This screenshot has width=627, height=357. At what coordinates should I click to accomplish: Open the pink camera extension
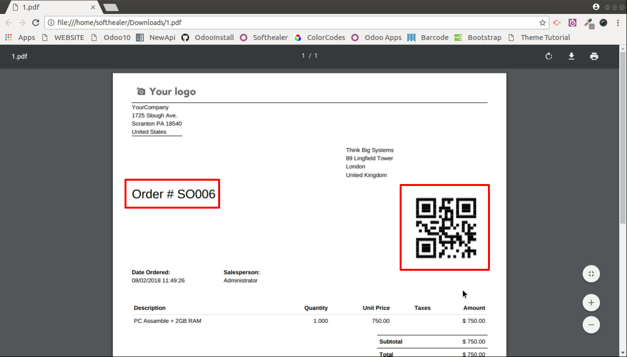[x=572, y=23]
